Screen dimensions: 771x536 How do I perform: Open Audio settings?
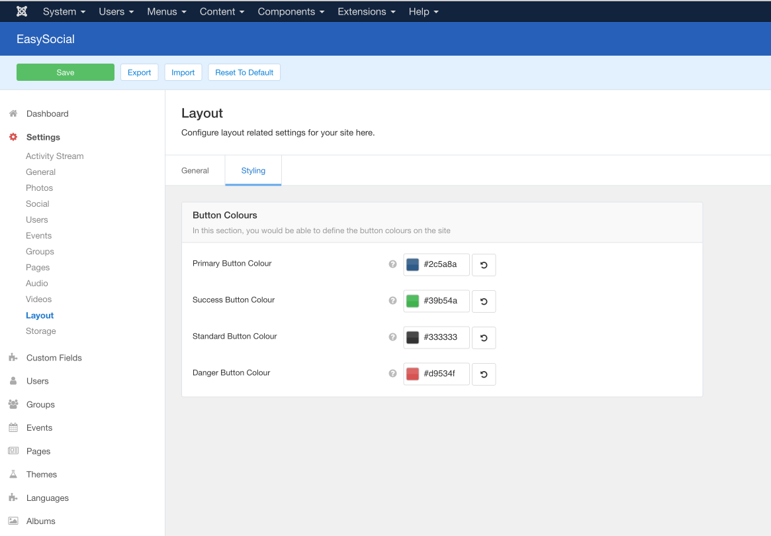(x=37, y=284)
